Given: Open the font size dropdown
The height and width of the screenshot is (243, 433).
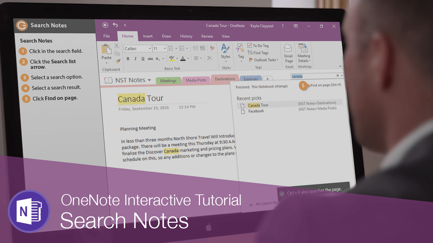Looking at the screenshot, I should pos(165,48).
